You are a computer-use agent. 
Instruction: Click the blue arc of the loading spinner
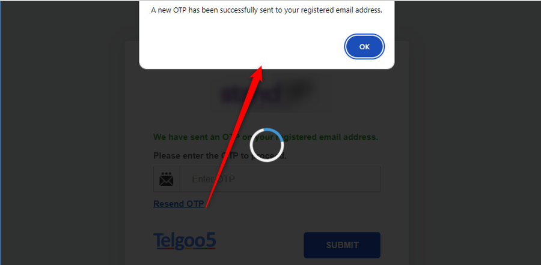pos(274,132)
